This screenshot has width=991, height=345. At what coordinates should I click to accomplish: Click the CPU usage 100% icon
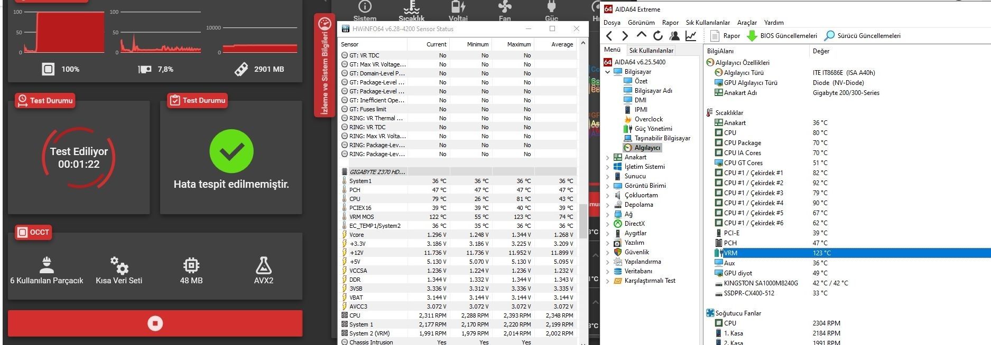click(x=48, y=69)
